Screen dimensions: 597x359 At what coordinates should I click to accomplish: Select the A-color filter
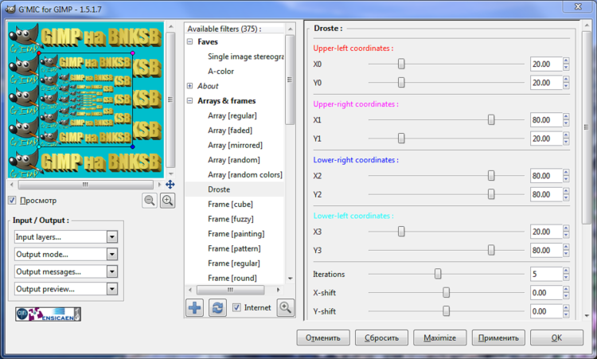point(220,71)
